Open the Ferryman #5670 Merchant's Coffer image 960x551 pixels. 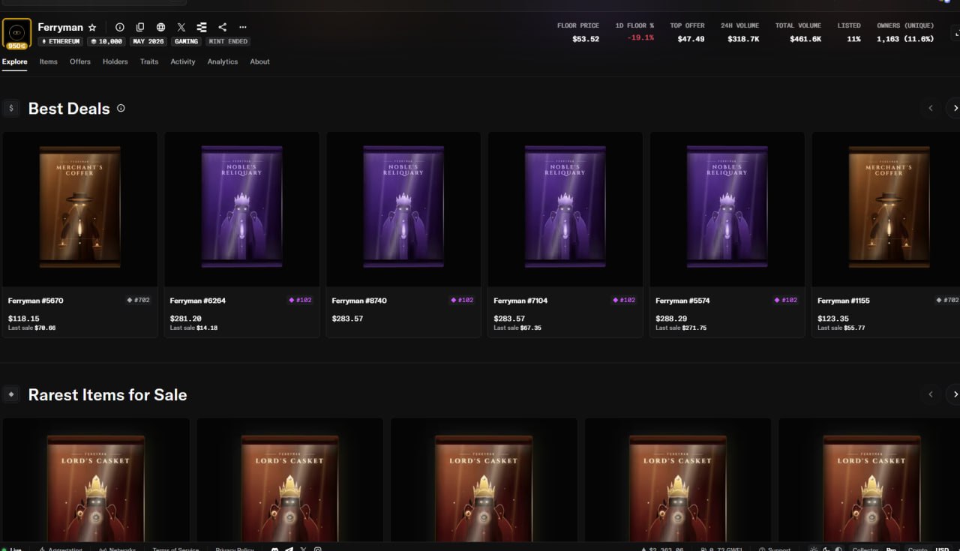(80, 209)
